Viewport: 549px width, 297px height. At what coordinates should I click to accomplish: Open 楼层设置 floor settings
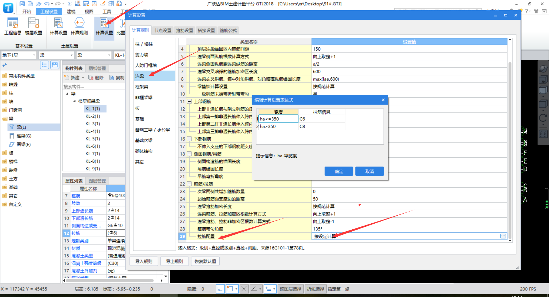(x=33, y=26)
